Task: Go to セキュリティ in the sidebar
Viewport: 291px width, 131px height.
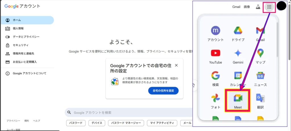Action: click(20, 45)
